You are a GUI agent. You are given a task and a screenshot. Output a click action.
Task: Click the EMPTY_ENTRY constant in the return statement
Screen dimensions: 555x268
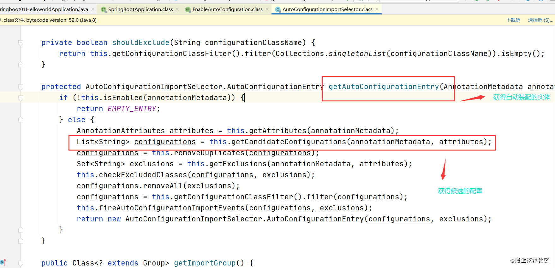(x=132, y=109)
